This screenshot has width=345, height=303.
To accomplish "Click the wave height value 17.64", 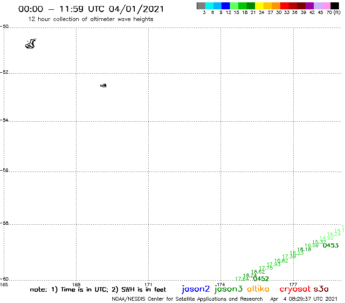I will click(x=242, y=279).
